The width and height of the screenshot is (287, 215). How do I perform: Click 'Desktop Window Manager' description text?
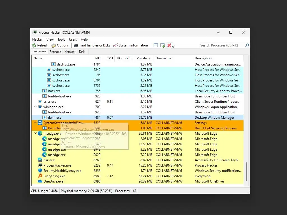click(x=214, y=117)
